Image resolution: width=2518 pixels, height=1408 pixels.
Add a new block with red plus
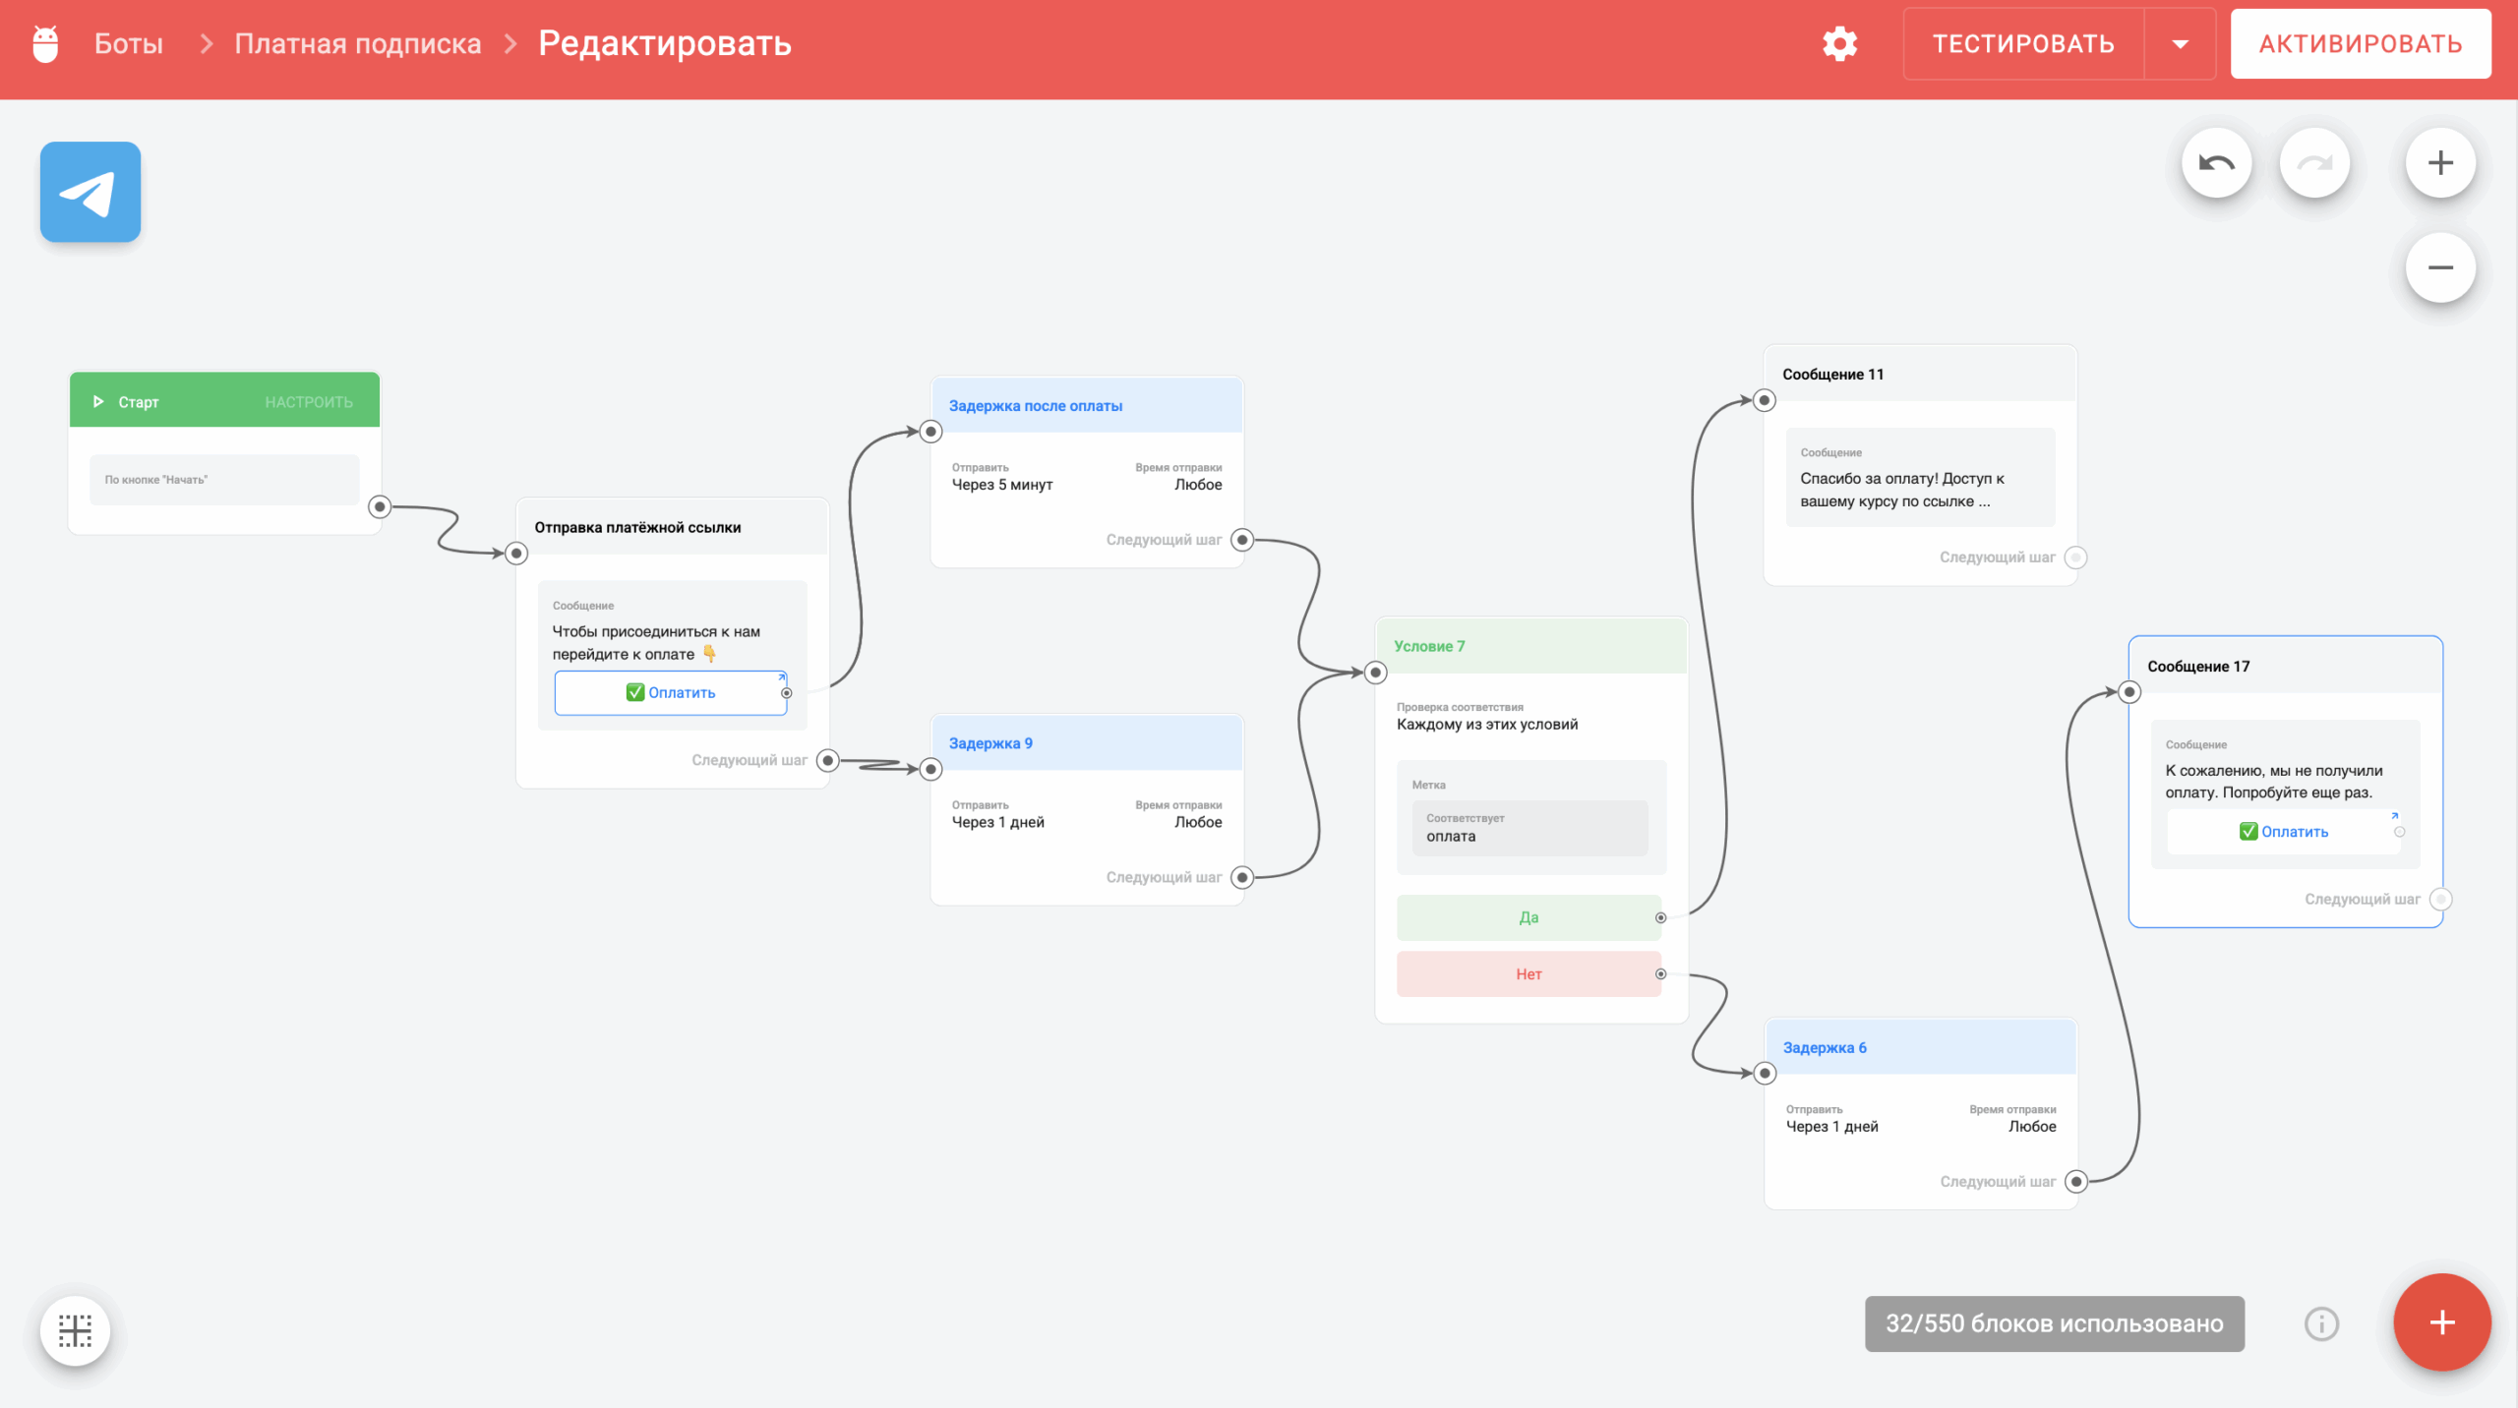(2441, 1322)
